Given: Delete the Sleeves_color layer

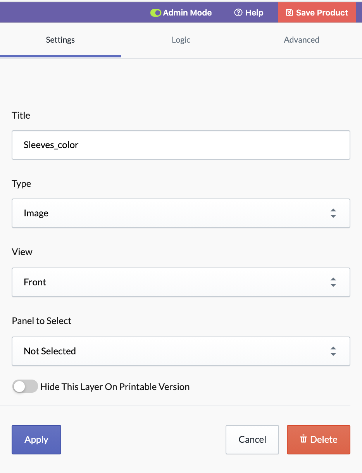Looking at the screenshot, I should (319, 440).
